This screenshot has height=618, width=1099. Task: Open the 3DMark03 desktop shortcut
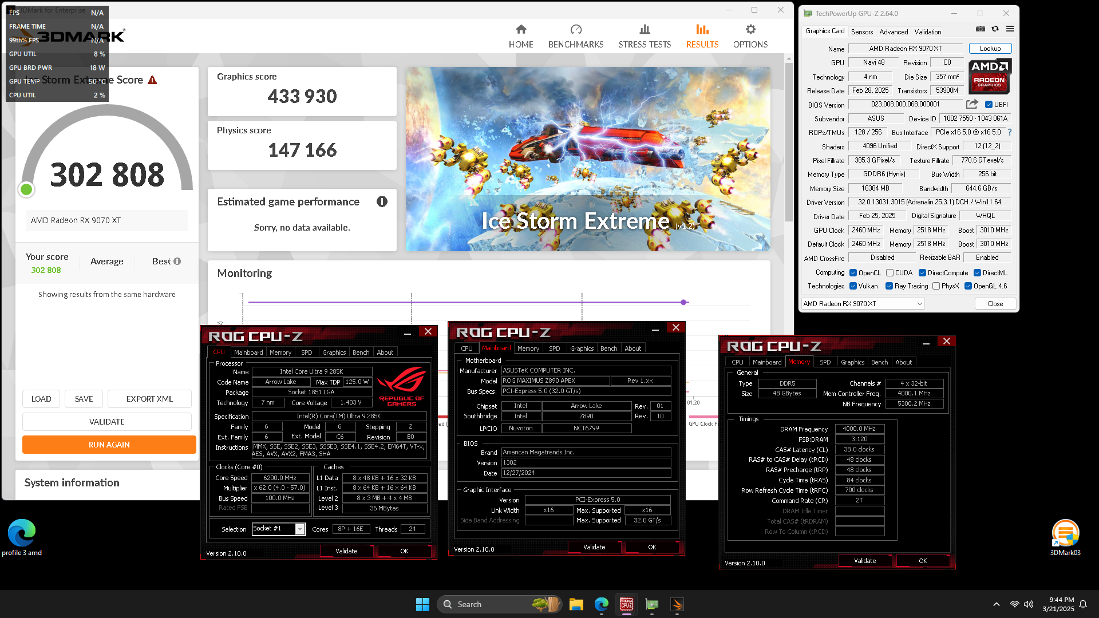click(x=1065, y=538)
